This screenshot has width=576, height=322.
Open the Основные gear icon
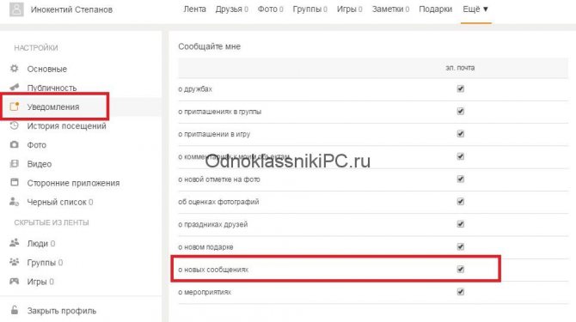point(15,68)
